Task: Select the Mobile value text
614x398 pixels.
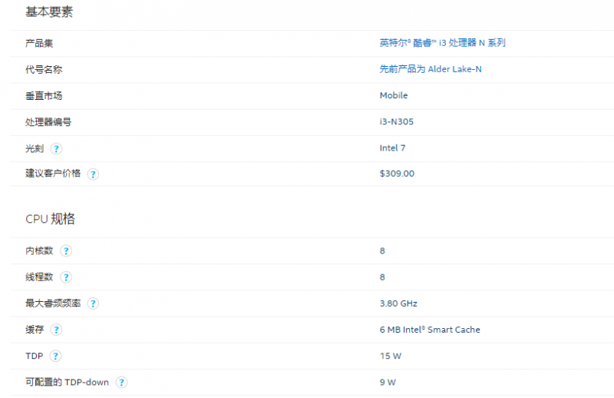Action: 394,95
